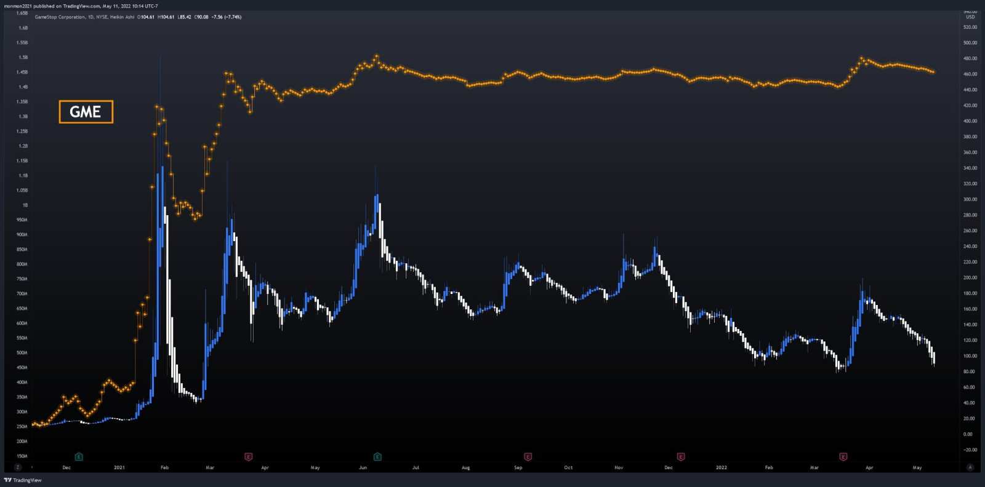This screenshot has height=487, width=985.
Task: Click the change value −7.56 (−7.74%)
Action: click(227, 17)
